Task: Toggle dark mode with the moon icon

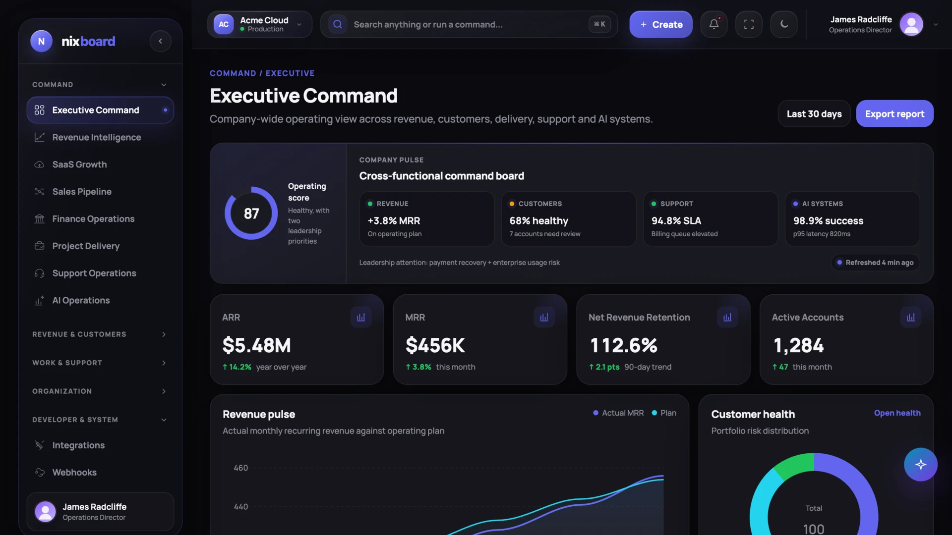Action: coord(784,24)
